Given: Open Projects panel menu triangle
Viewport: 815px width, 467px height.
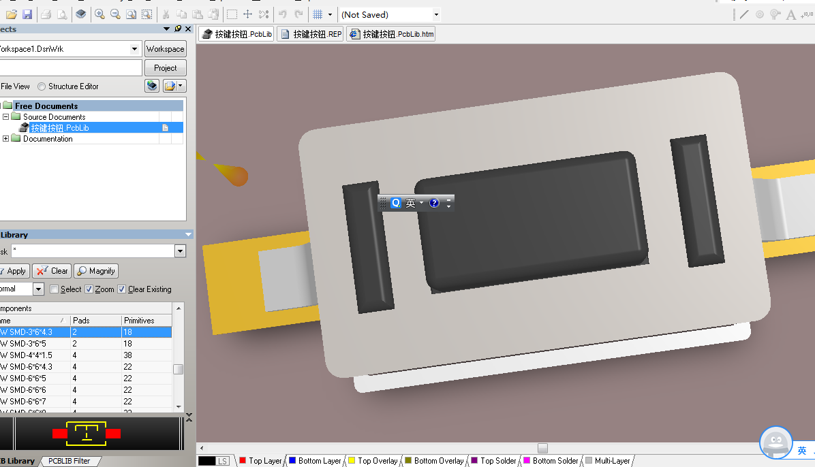Looking at the screenshot, I should pyautogui.click(x=166, y=29).
